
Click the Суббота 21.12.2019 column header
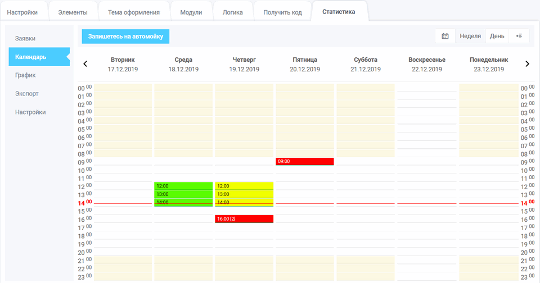366,65
